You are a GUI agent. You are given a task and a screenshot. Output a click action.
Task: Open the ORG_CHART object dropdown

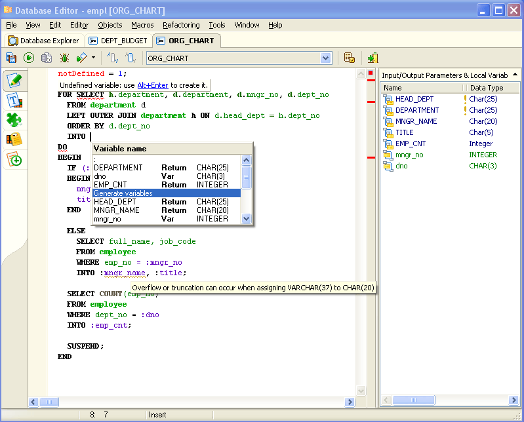pos(326,58)
